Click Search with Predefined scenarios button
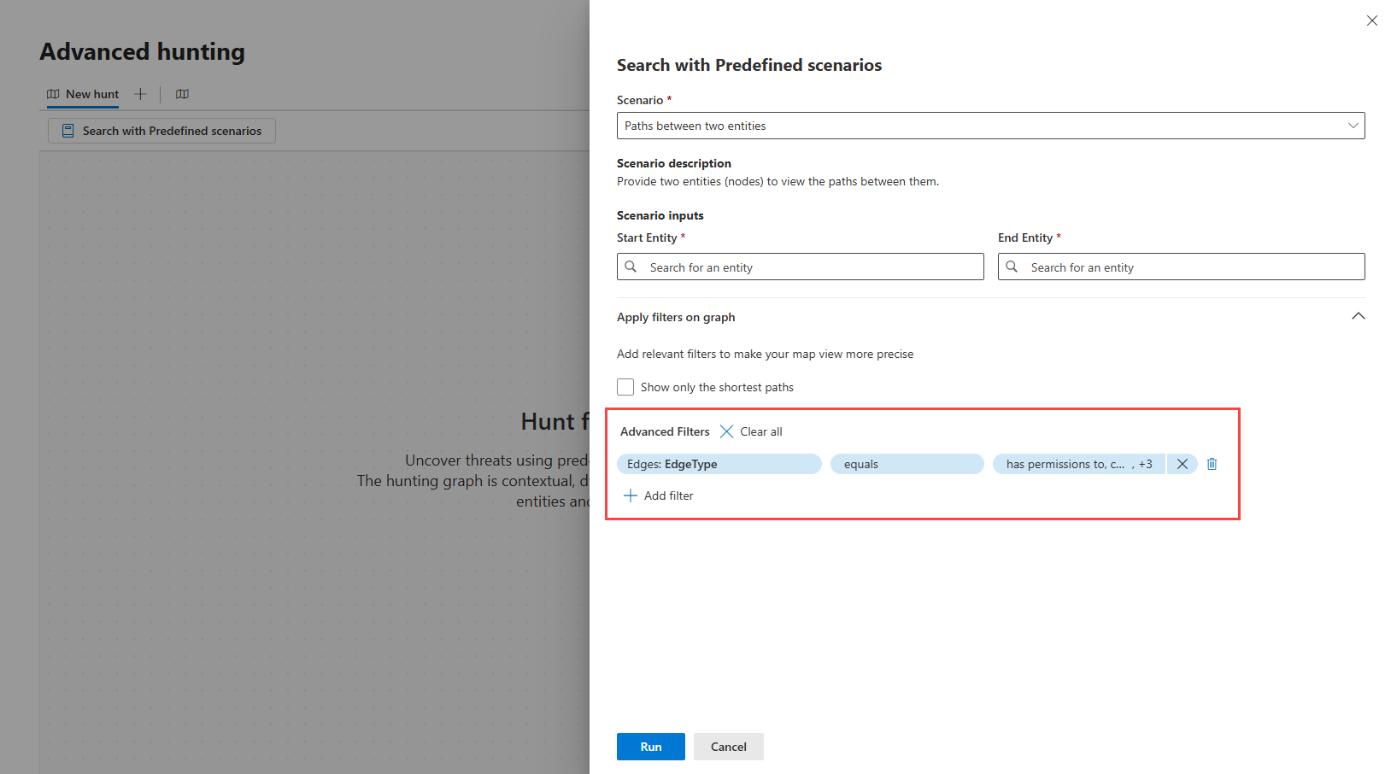The image size is (1391, 774). pos(161,131)
